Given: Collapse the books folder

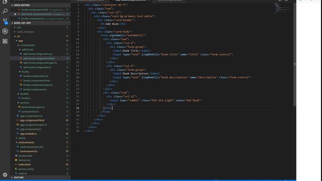Looking at the screenshot, I should tap(20, 71).
